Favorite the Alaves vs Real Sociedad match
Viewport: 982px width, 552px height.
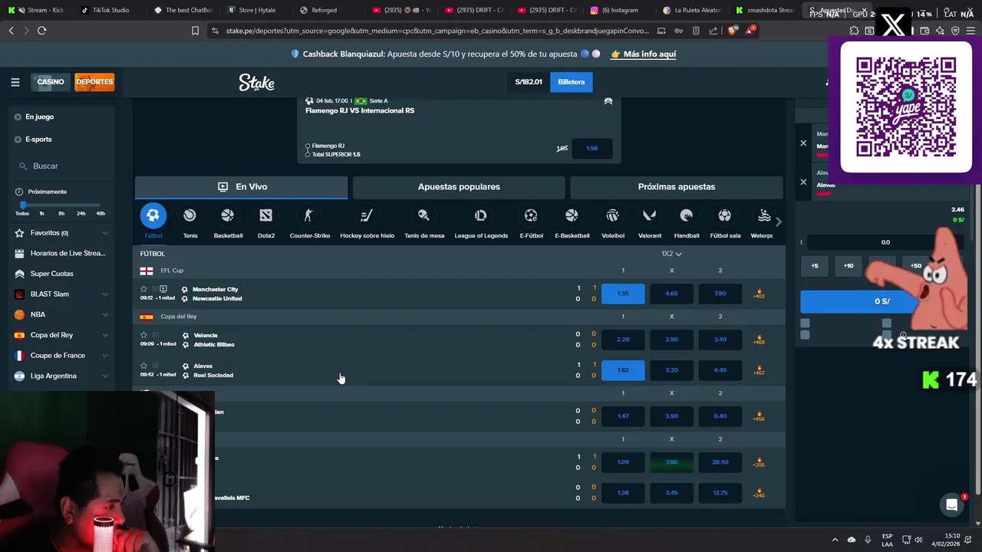(x=143, y=366)
